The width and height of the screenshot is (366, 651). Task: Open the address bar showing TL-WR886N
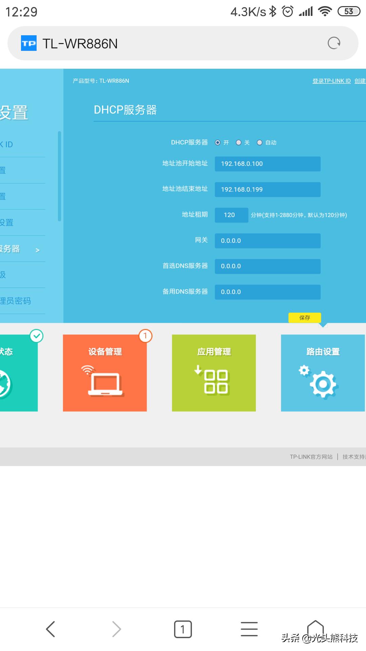(x=183, y=43)
